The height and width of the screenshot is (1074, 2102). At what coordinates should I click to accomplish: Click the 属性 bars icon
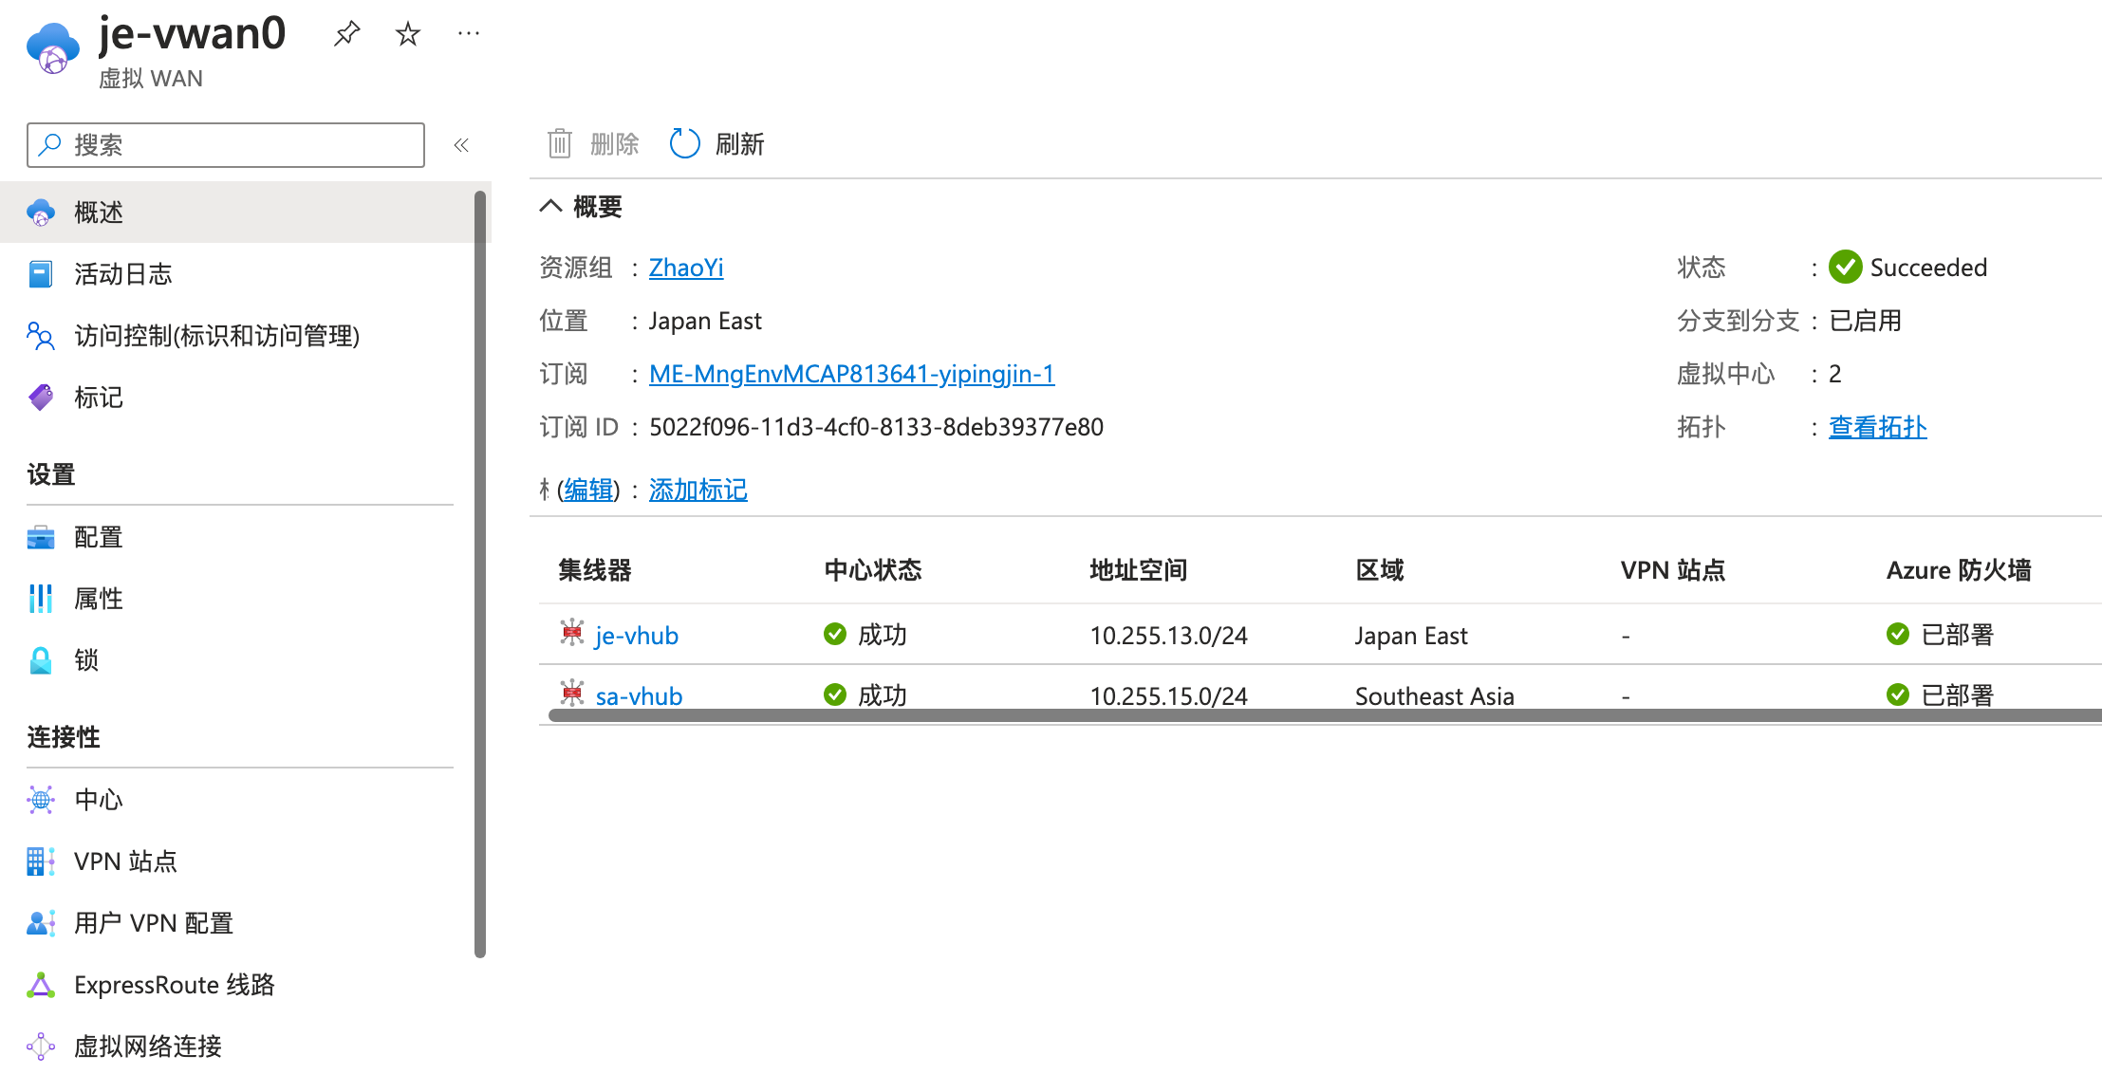[41, 599]
